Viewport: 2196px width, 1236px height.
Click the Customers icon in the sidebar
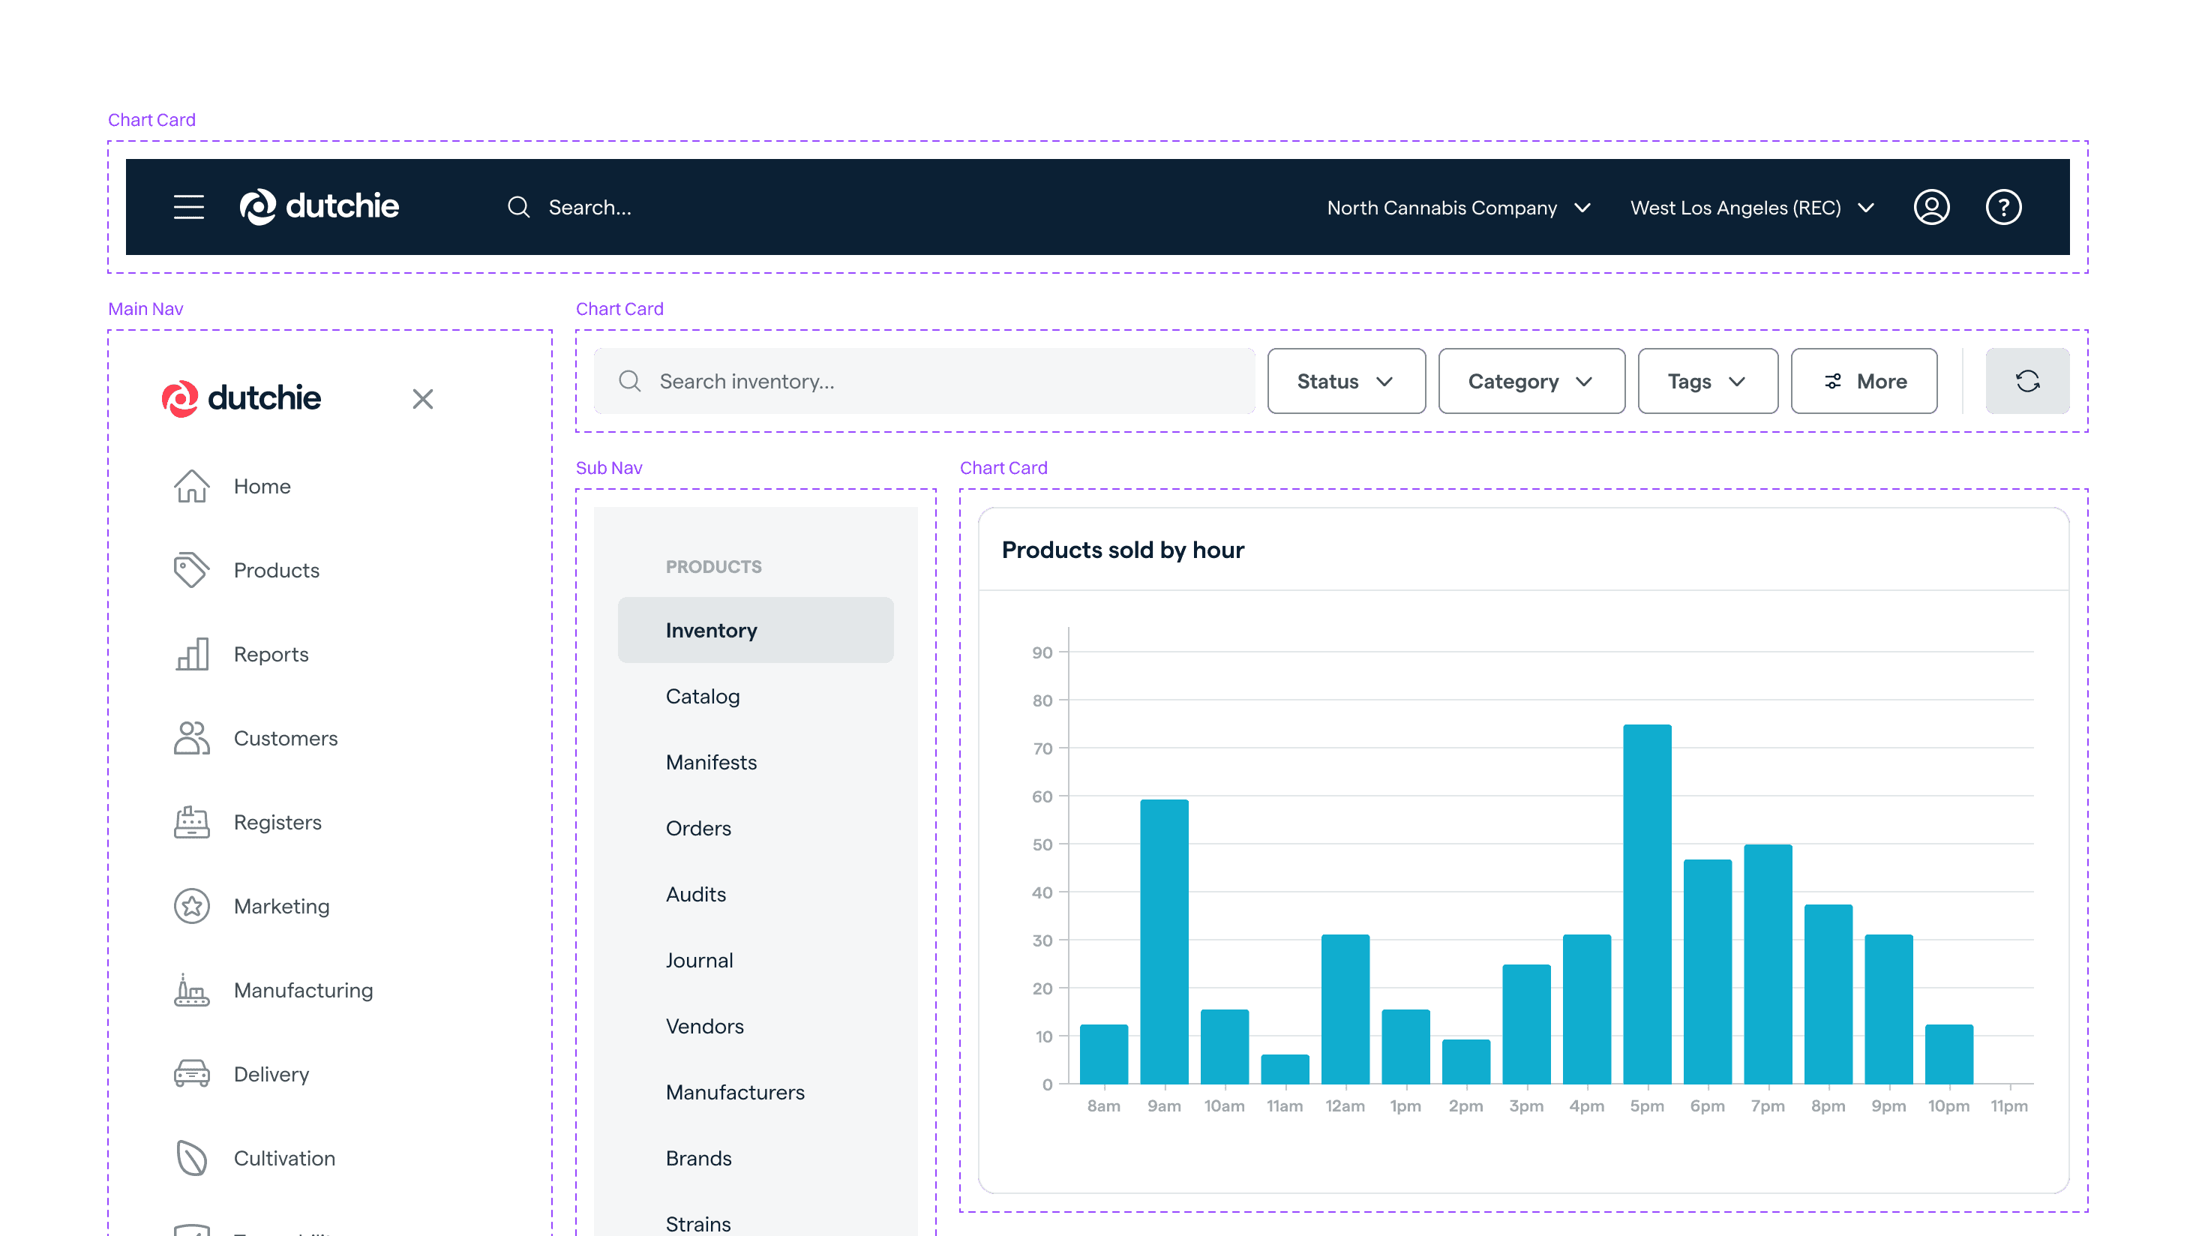coord(191,737)
